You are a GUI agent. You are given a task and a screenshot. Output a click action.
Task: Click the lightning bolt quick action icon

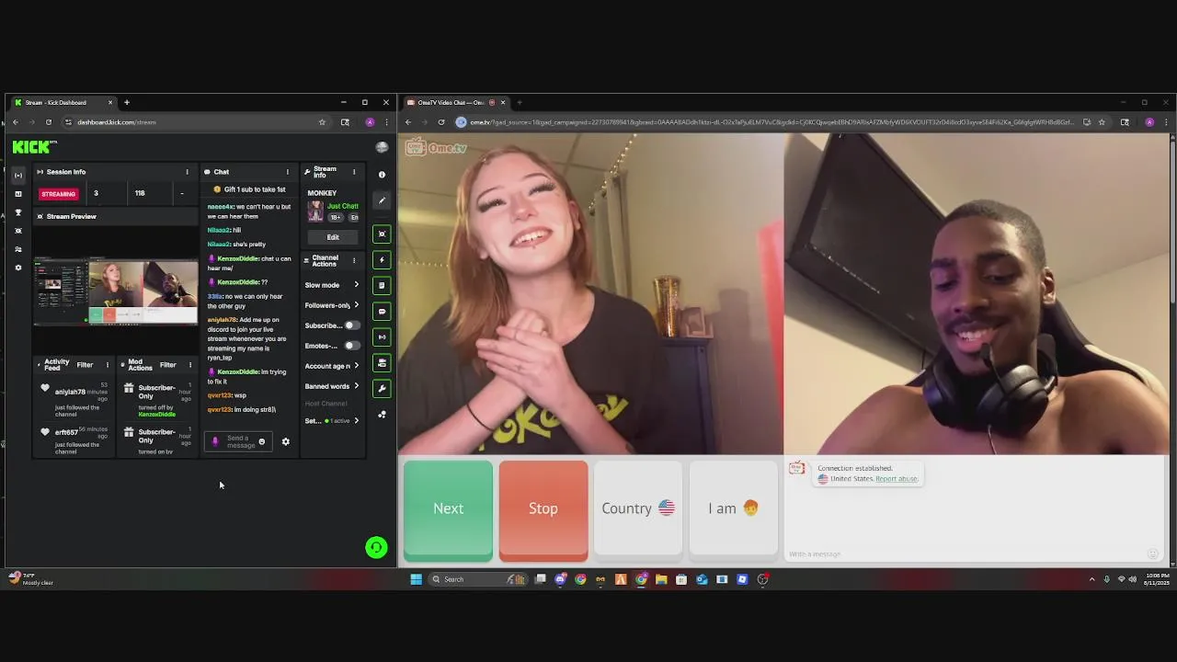tap(382, 260)
